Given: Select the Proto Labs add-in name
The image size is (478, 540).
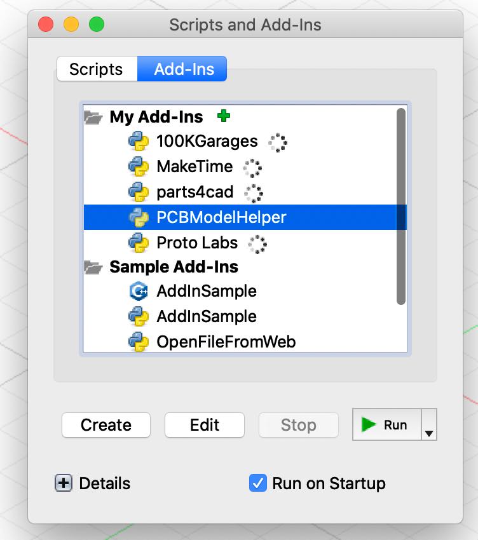Looking at the screenshot, I should click(197, 243).
